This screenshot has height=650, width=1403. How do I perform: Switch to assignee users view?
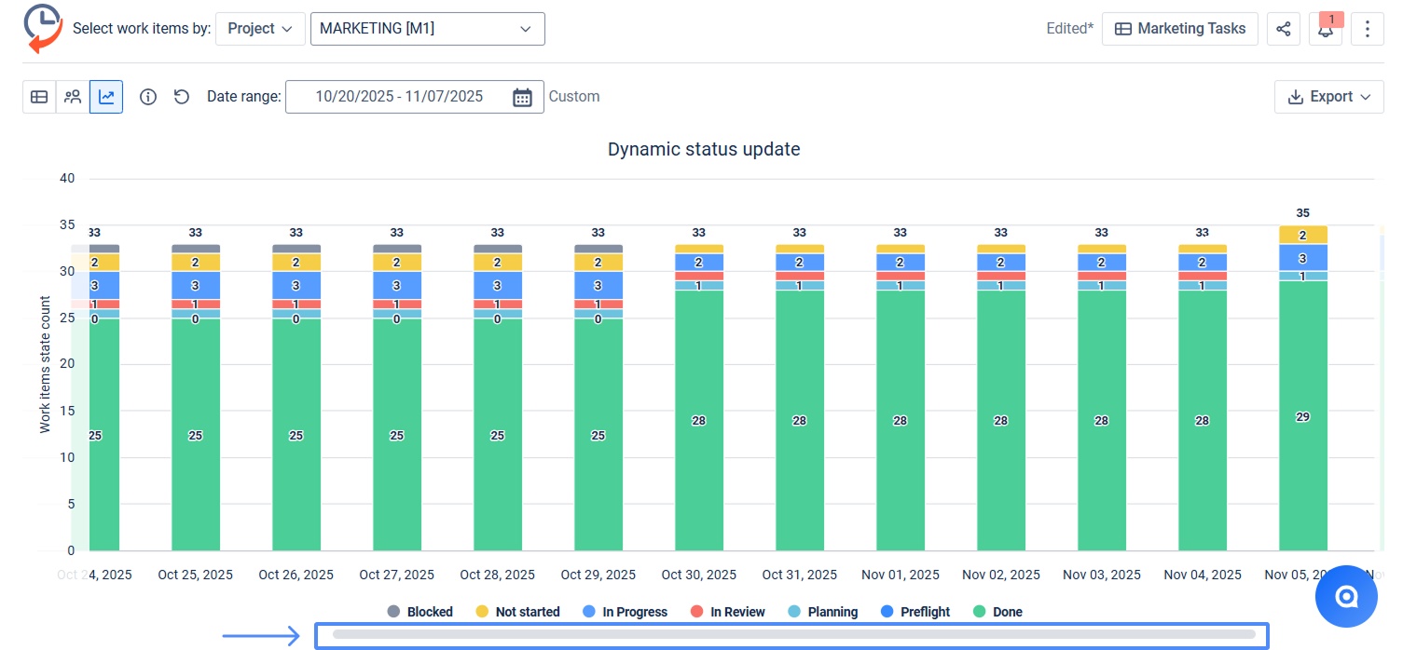tap(73, 97)
